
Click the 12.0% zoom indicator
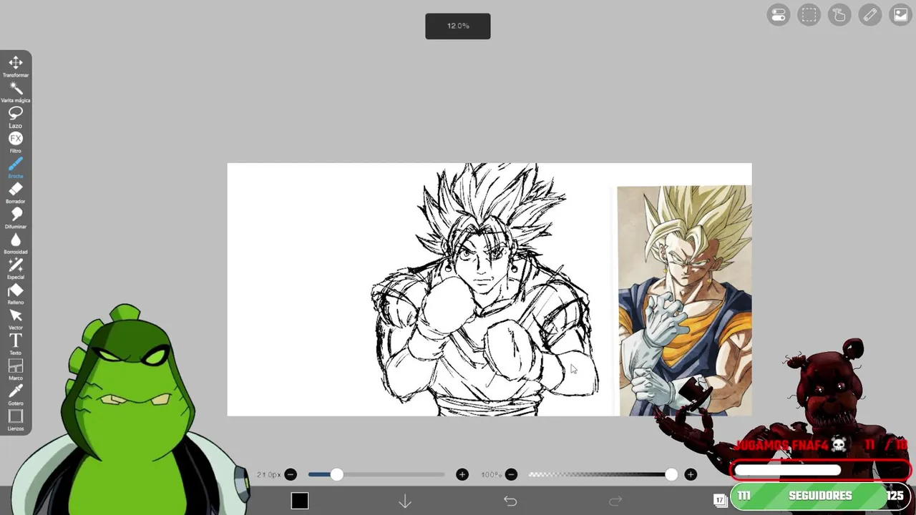(458, 26)
